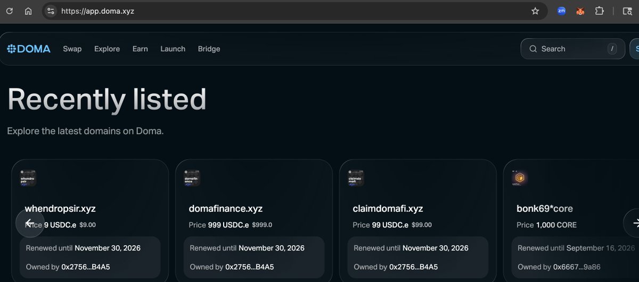Open the tab search icon in the browser toolbar

point(627,11)
